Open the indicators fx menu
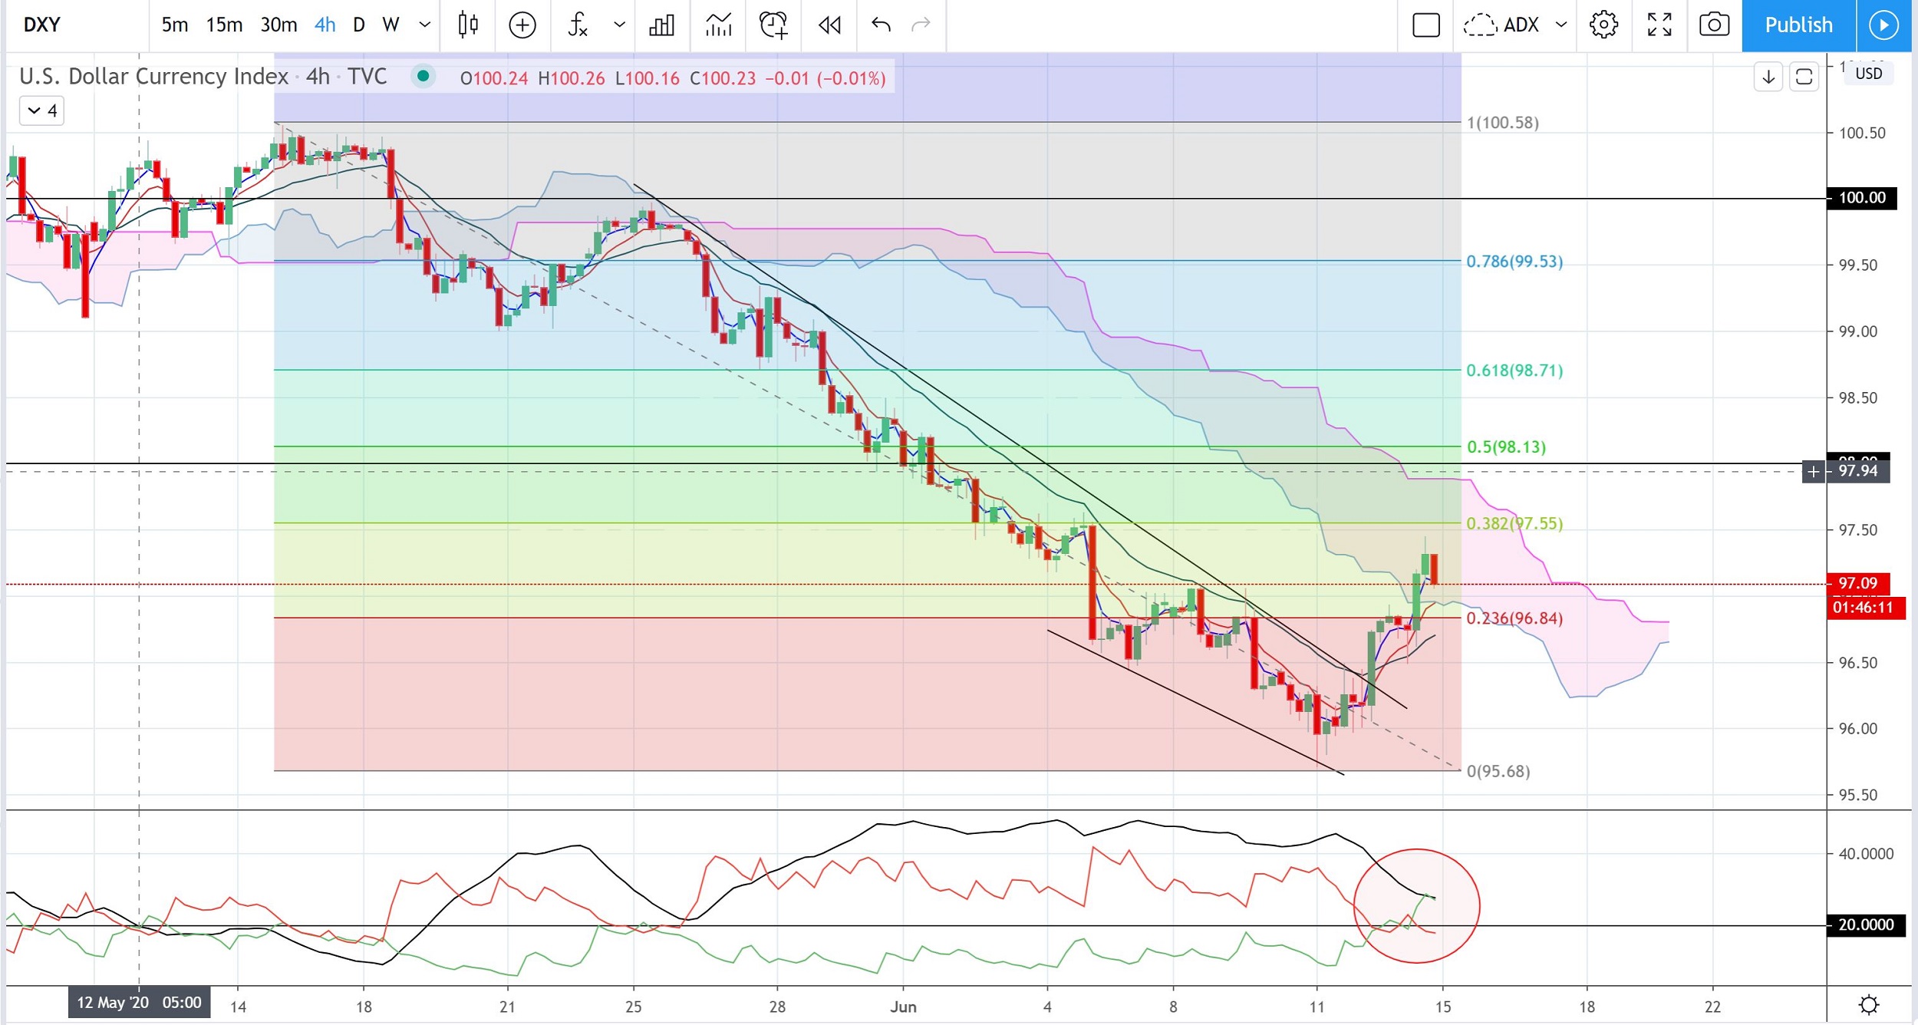Viewport: 1918px width, 1025px height. coord(578,25)
